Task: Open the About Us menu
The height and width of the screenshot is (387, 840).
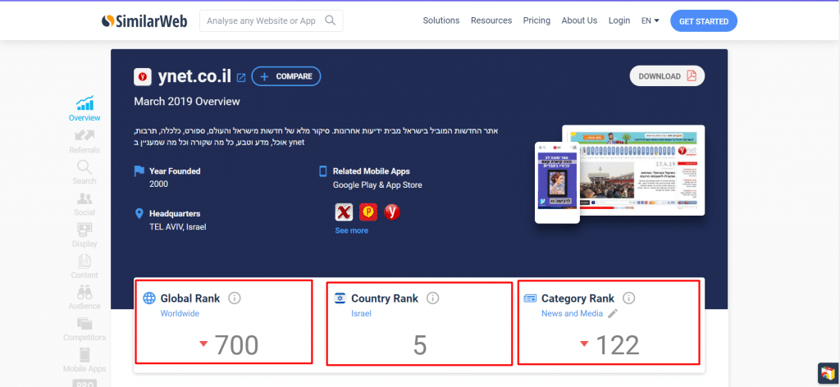Action: (x=579, y=20)
